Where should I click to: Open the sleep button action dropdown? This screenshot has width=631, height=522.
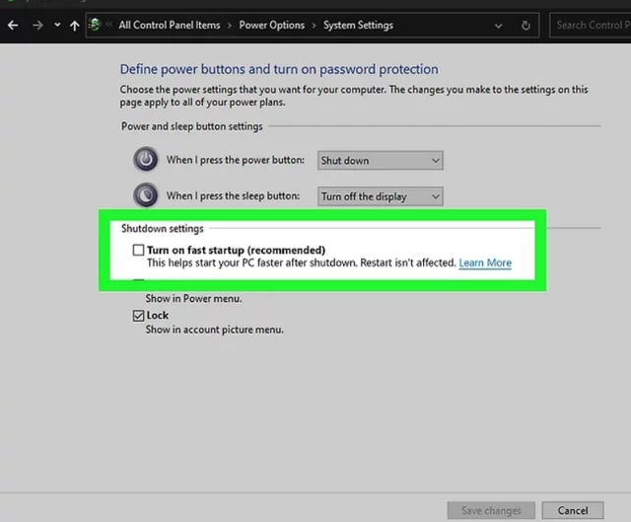pos(380,196)
